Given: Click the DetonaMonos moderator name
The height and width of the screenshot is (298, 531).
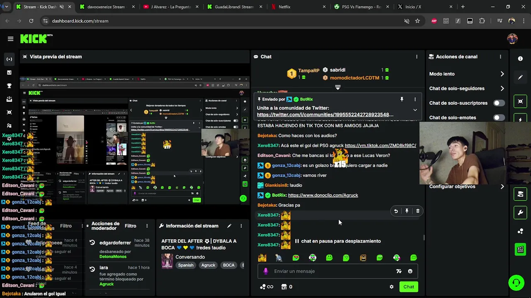Looking at the screenshot, I should coord(113,257).
